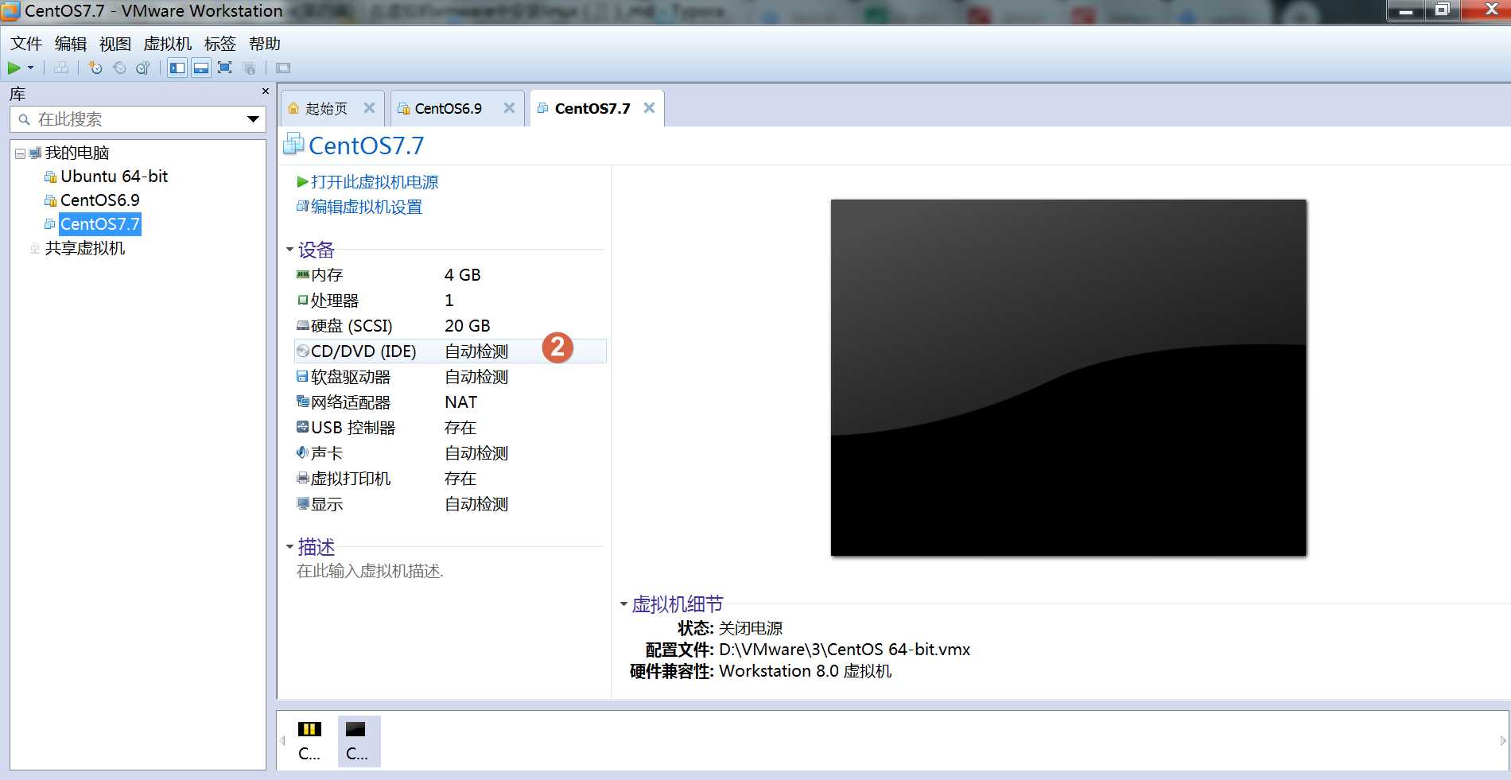Open the 帮助 menu

pyautogui.click(x=265, y=44)
